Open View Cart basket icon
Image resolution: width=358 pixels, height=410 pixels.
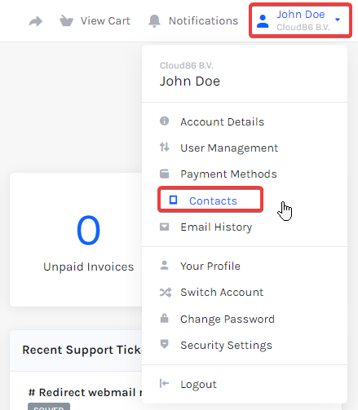pyautogui.click(x=67, y=21)
